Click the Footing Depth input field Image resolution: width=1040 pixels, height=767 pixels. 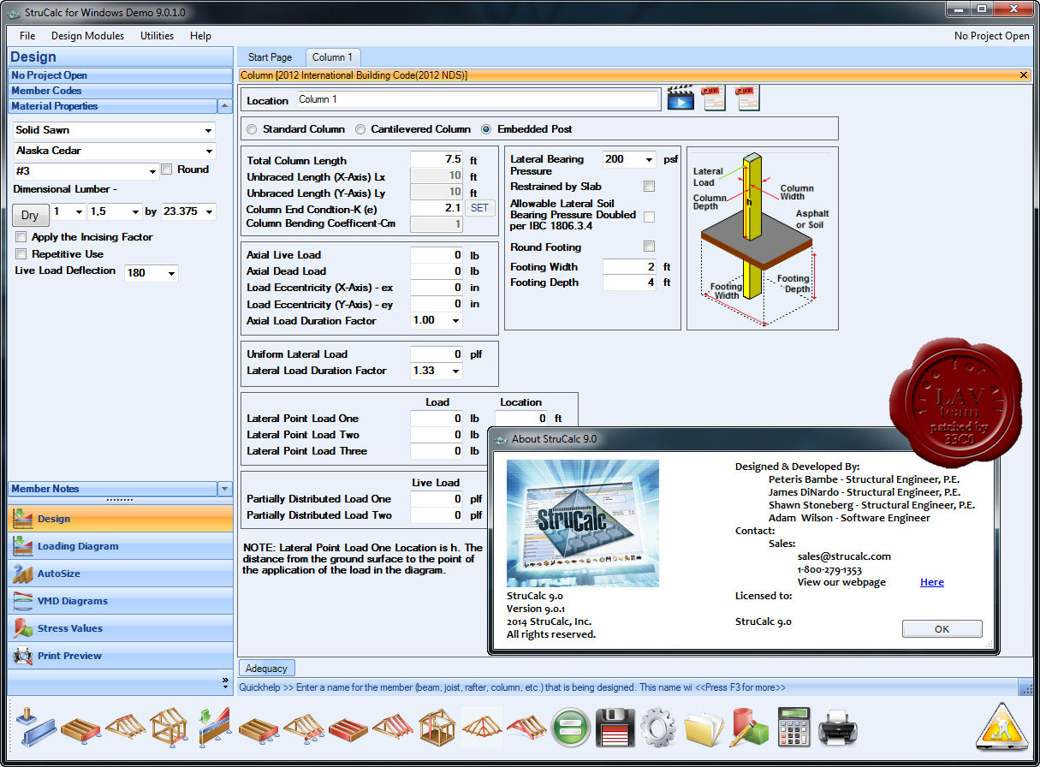629,282
